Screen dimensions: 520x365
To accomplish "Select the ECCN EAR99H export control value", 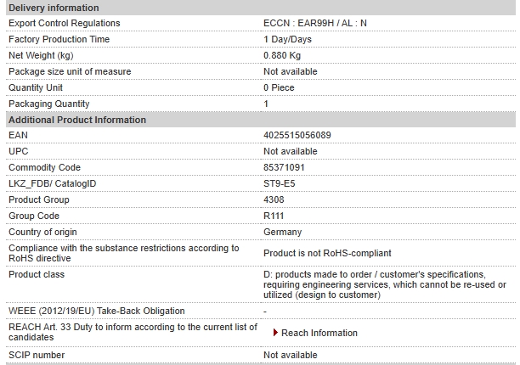I will coord(315,23).
